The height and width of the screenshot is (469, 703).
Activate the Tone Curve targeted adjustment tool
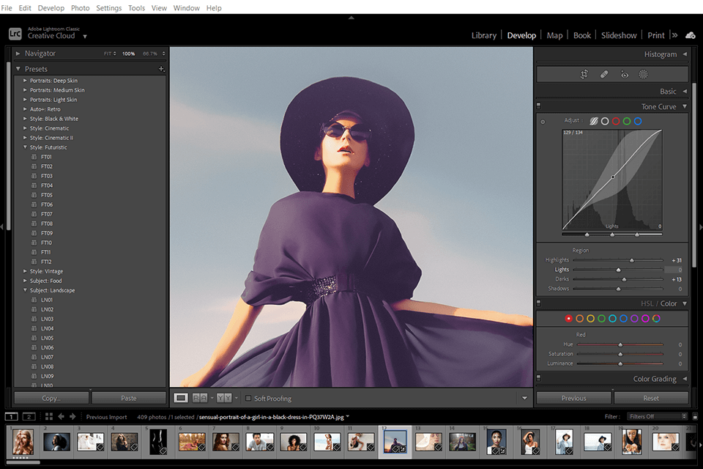(x=543, y=121)
